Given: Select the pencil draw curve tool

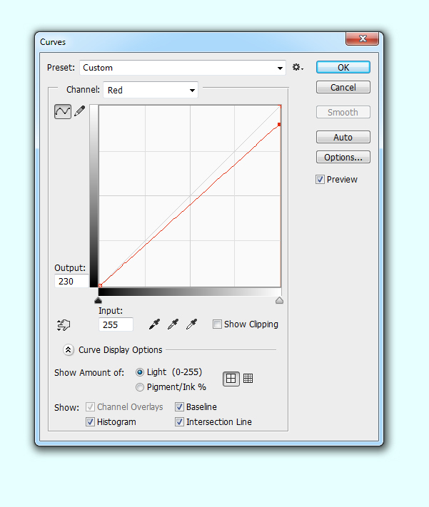Looking at the screenshot, I should point(80,111).
